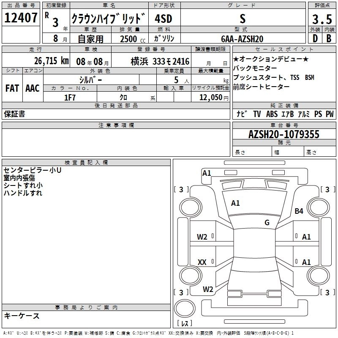Select the overall score 3.5

[x=321, y=20]
